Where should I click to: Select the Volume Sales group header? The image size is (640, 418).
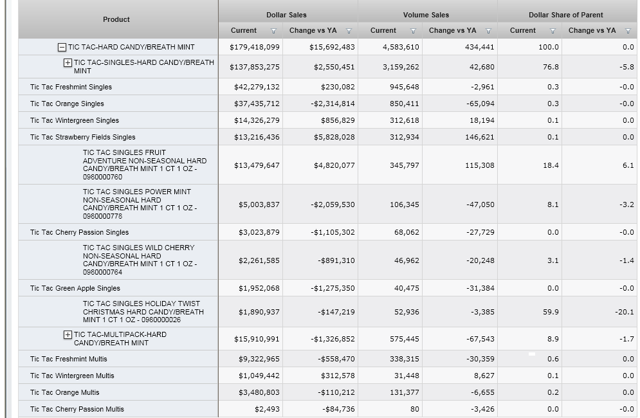click(x=426, y=15)
